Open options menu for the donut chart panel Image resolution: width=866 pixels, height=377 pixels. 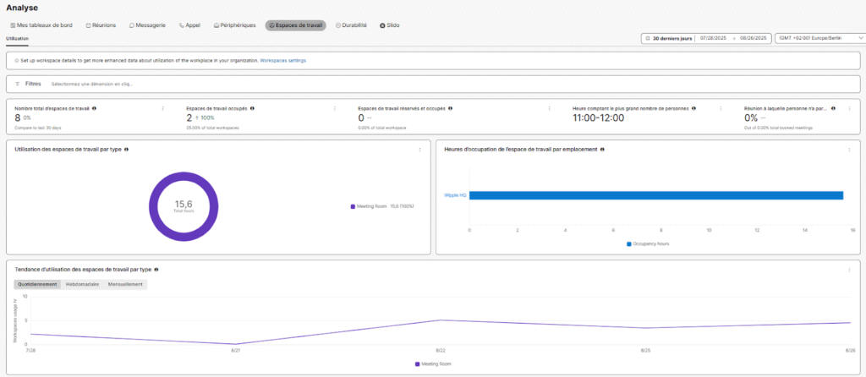point(419,150)
